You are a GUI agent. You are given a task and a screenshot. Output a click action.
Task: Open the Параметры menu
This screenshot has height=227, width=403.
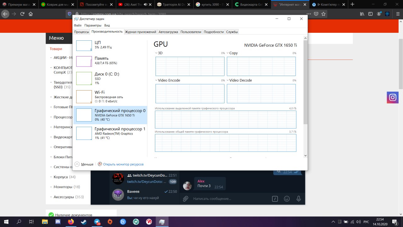pyautogui.click(x=93, y=25)
